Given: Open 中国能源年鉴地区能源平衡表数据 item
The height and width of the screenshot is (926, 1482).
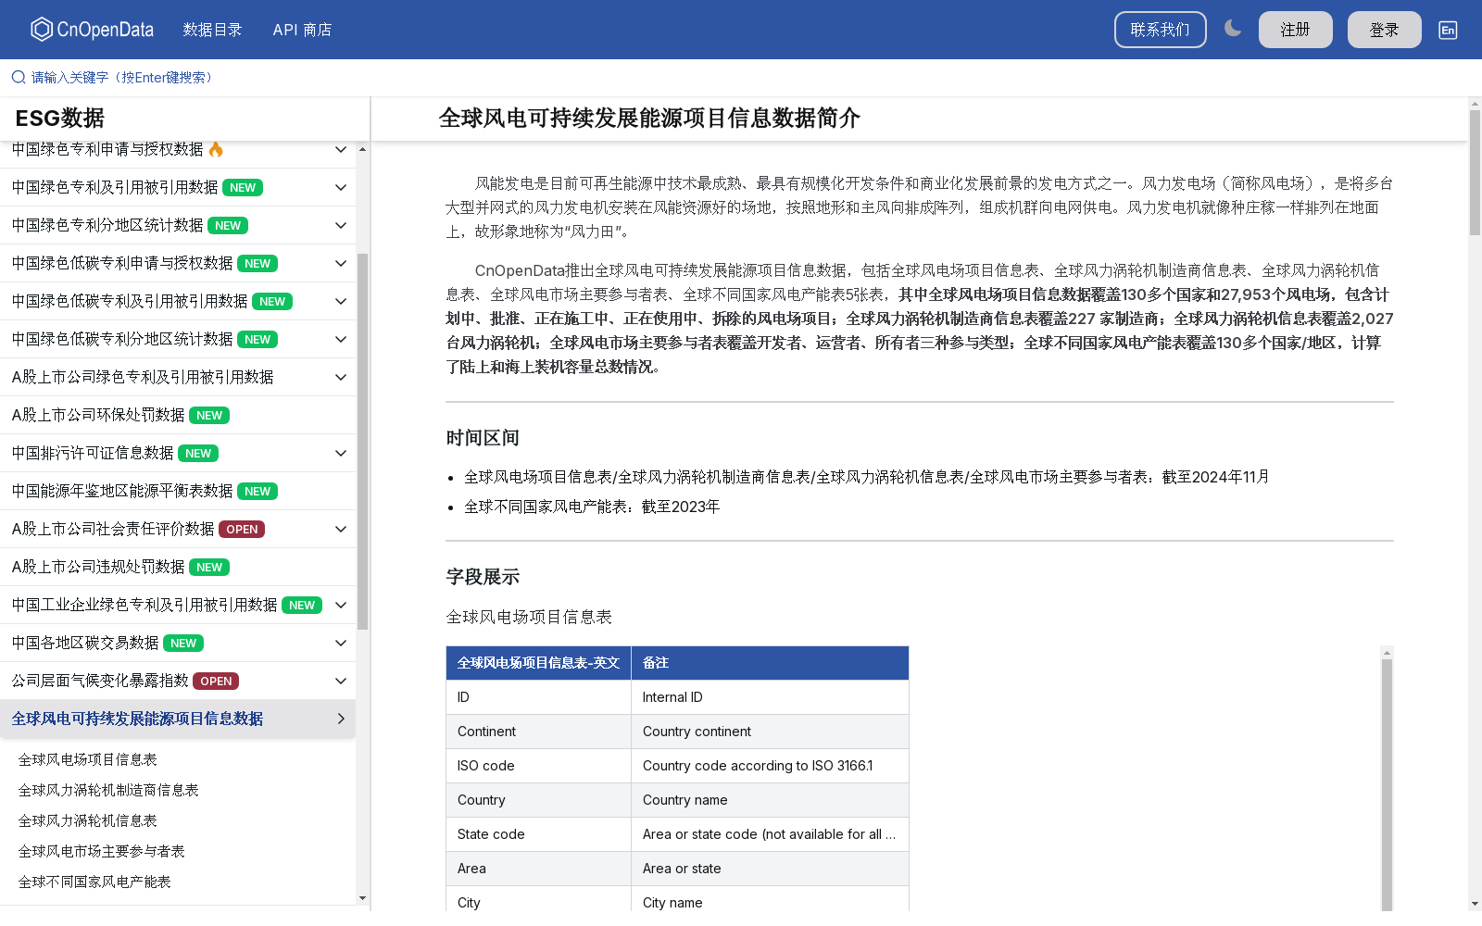Looking at the screenshot, I should point(178,491).
